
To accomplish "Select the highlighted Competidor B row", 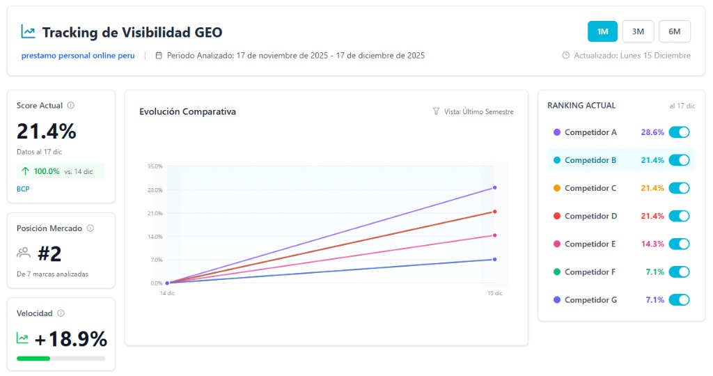I will tap(590, 160).
